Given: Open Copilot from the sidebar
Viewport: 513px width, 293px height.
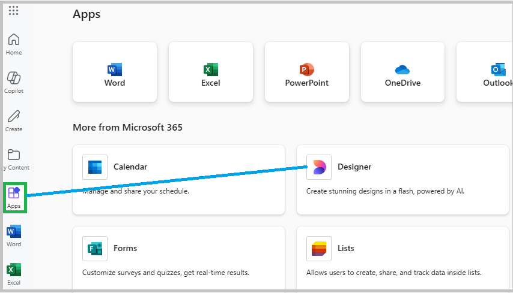Looking at the screenshot, I should coord(14,83).
